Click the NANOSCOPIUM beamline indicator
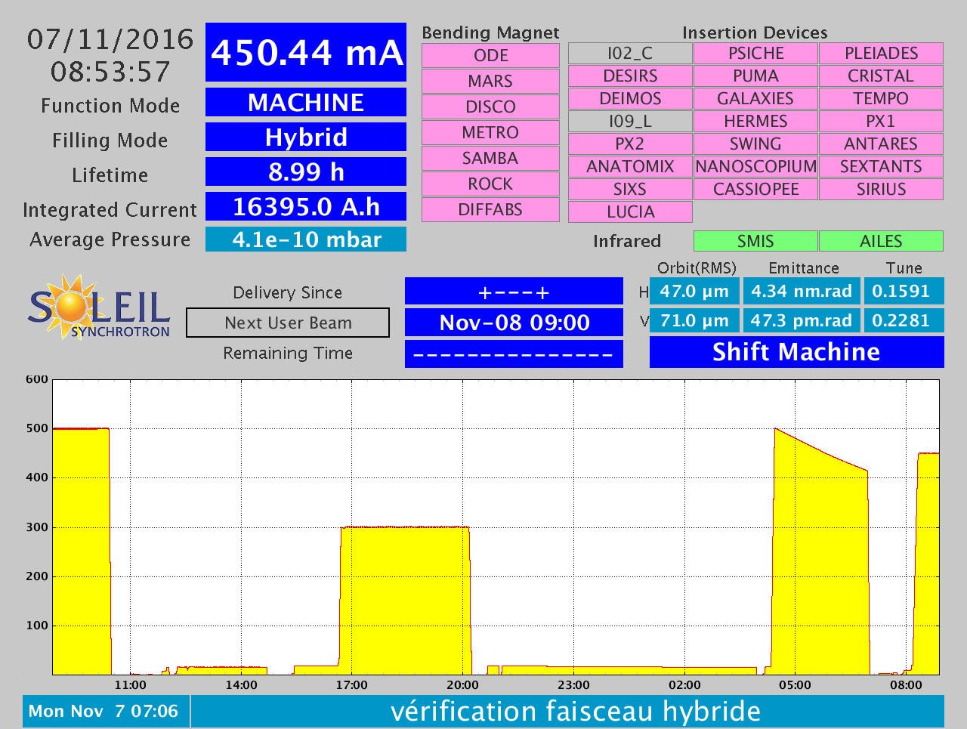967x729 pixels. point(755,166)
